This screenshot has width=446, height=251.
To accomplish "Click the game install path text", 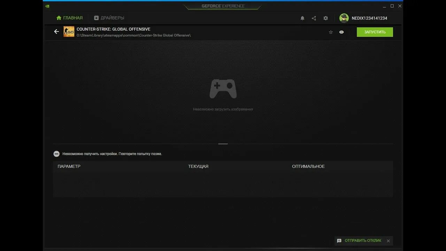I will (134, 35).
